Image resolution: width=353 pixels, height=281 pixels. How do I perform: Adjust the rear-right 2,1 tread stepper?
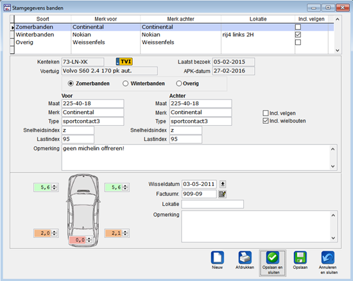pos(125,233)
